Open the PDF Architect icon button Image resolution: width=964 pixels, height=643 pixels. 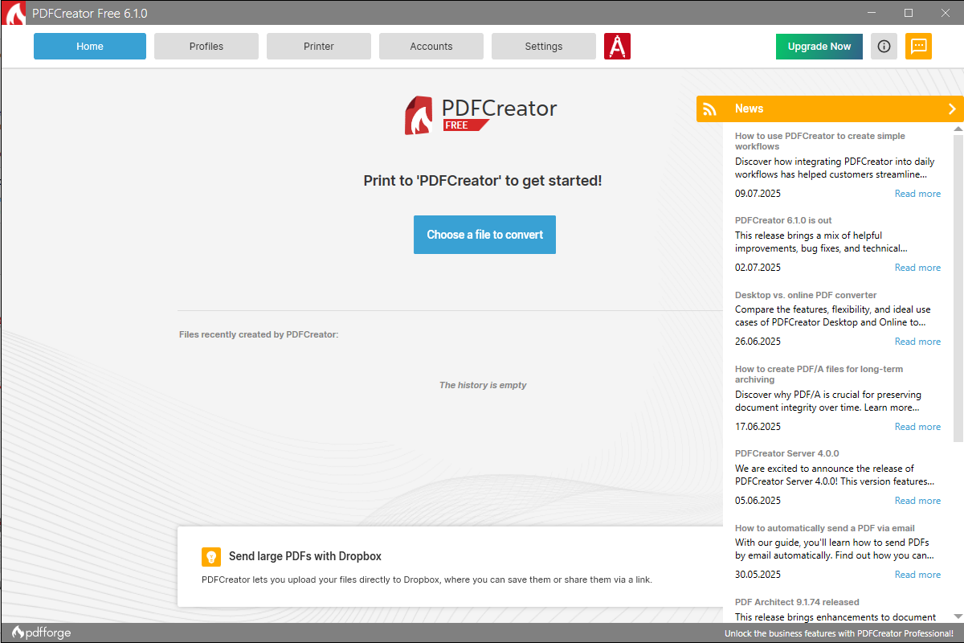click(617, 46)
